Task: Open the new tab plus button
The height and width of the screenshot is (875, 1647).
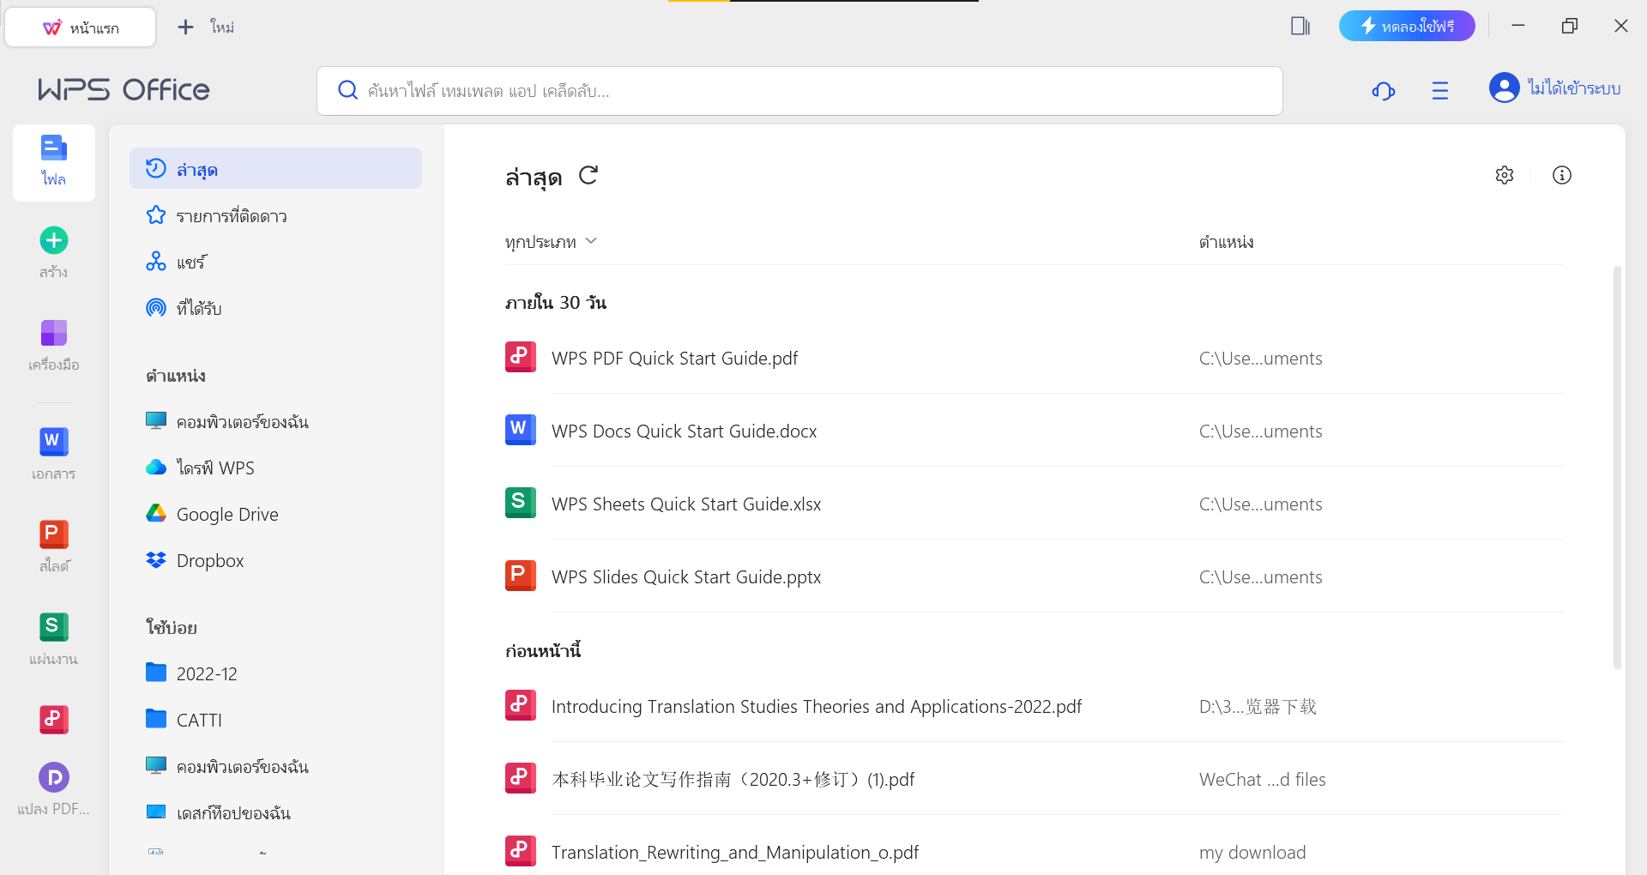Action: click(x=185, y=27)
